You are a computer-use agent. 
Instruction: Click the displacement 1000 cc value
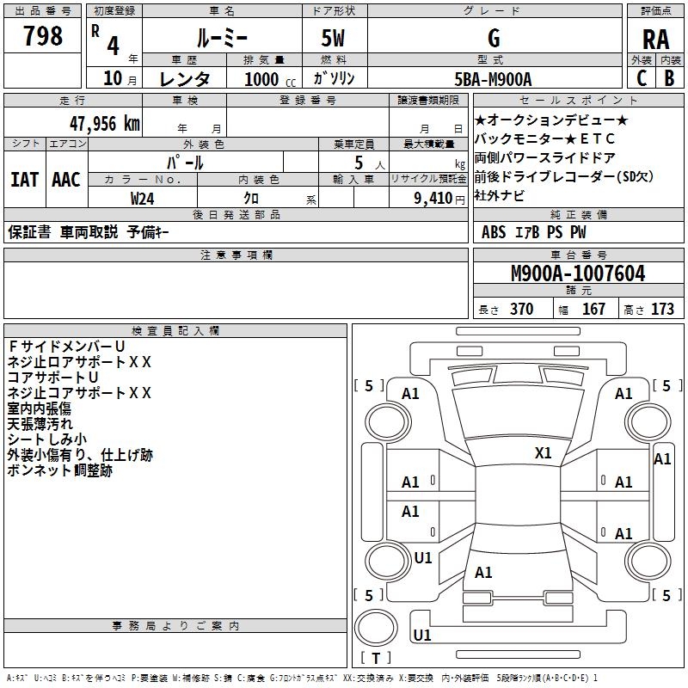tap(270, 79)
